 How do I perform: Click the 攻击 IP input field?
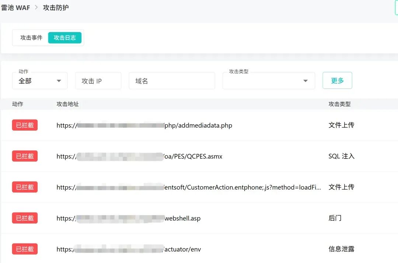point(98,80)
